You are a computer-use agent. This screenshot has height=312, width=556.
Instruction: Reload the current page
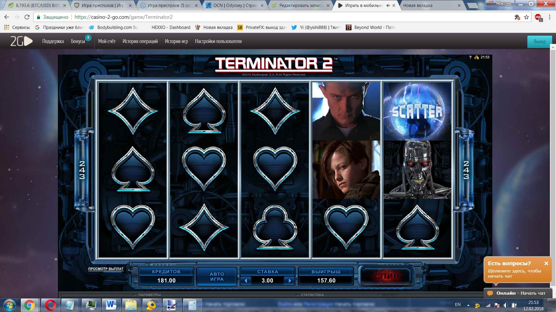(27, 17)
